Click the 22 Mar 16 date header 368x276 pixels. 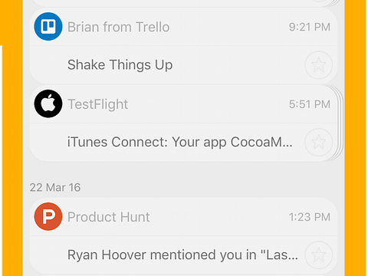click(55, 187)
